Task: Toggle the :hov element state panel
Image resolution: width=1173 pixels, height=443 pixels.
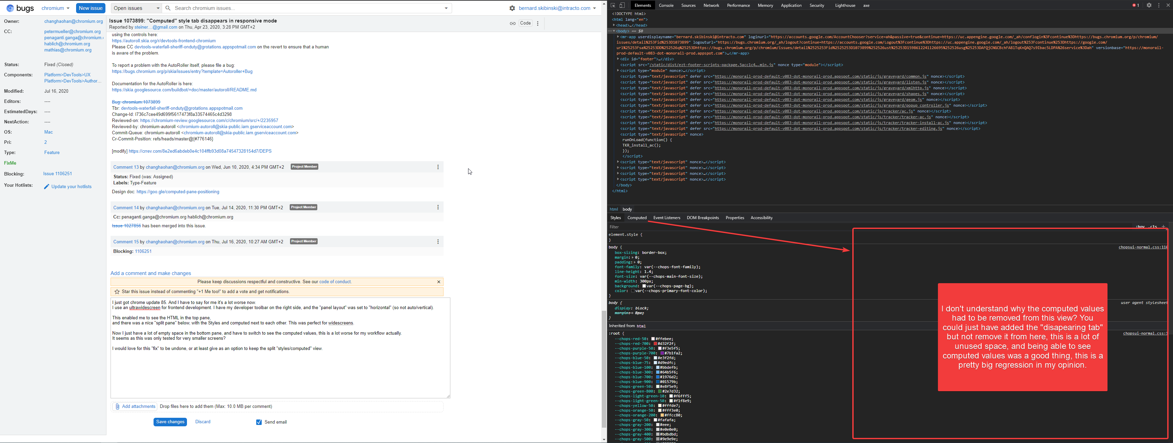Action: [x=1140, y=227]
